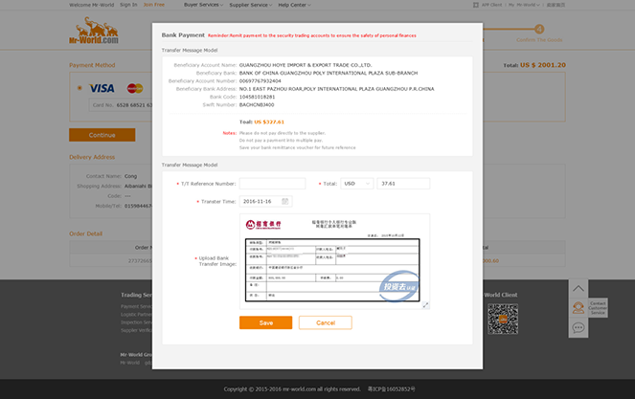This screenshot has width=635, height=399.
Task: Click the Delivery Address heading
Action: click(x=92, y=157)
